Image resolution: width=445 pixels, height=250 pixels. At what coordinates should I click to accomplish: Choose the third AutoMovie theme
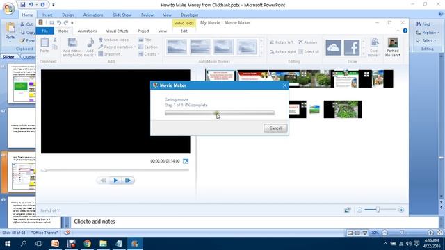pos(223,47)
